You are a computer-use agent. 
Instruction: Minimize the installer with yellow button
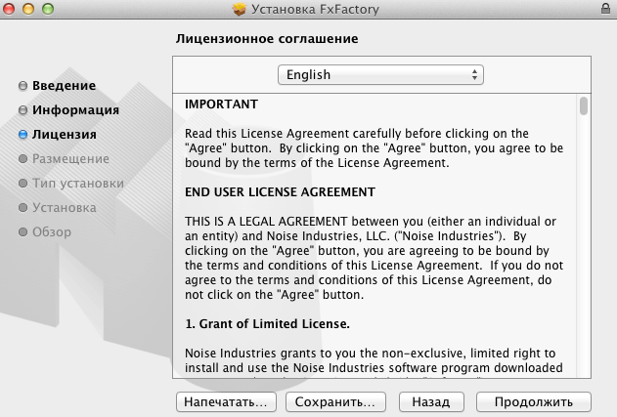(28, 9)
